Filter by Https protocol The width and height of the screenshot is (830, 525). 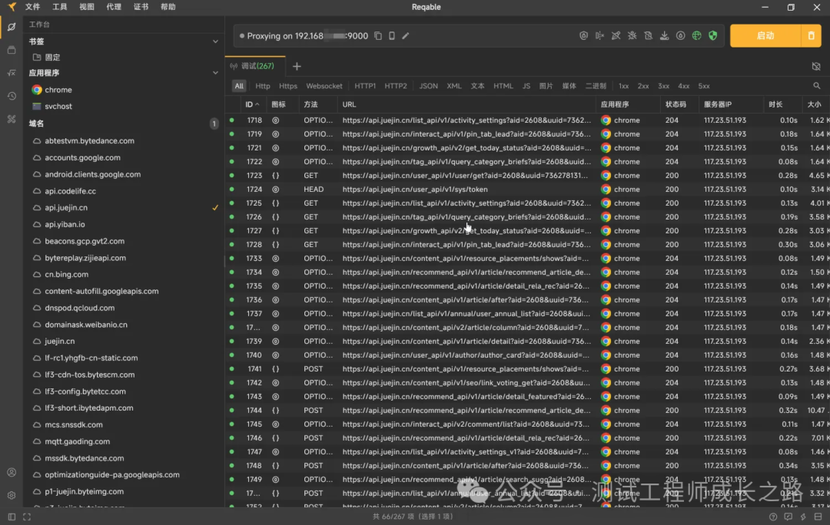pyautogui.click(x=288, y=86)
